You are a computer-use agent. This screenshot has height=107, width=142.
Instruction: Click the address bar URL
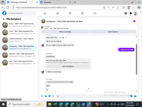click(41, 7)
